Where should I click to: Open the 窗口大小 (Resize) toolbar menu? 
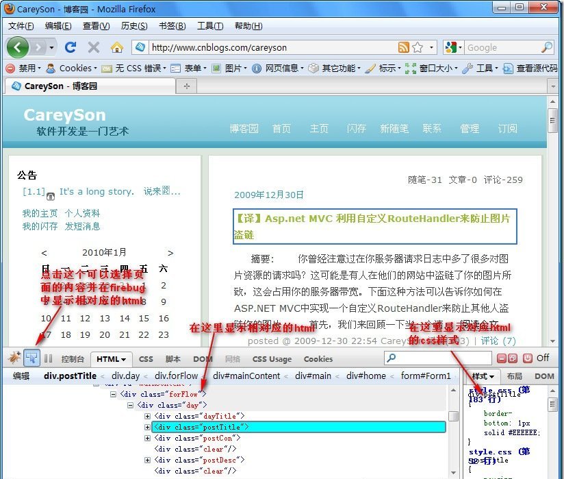(x=431, y=68)
